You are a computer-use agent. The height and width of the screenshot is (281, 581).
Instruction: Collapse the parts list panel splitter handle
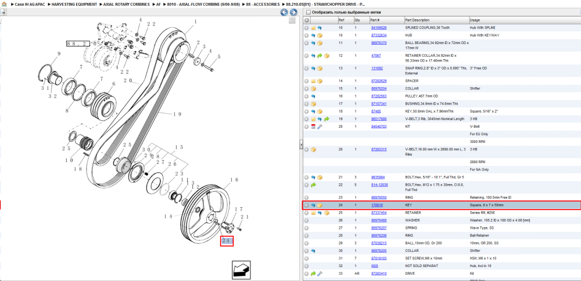click(301, 145)
